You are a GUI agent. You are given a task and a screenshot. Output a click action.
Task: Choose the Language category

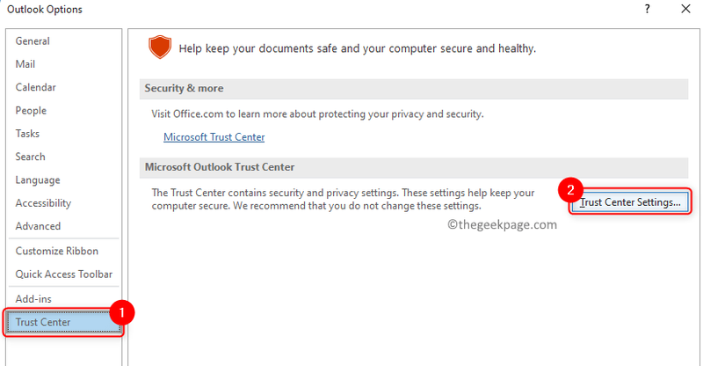pyautogui.click(x=63, y=180)
